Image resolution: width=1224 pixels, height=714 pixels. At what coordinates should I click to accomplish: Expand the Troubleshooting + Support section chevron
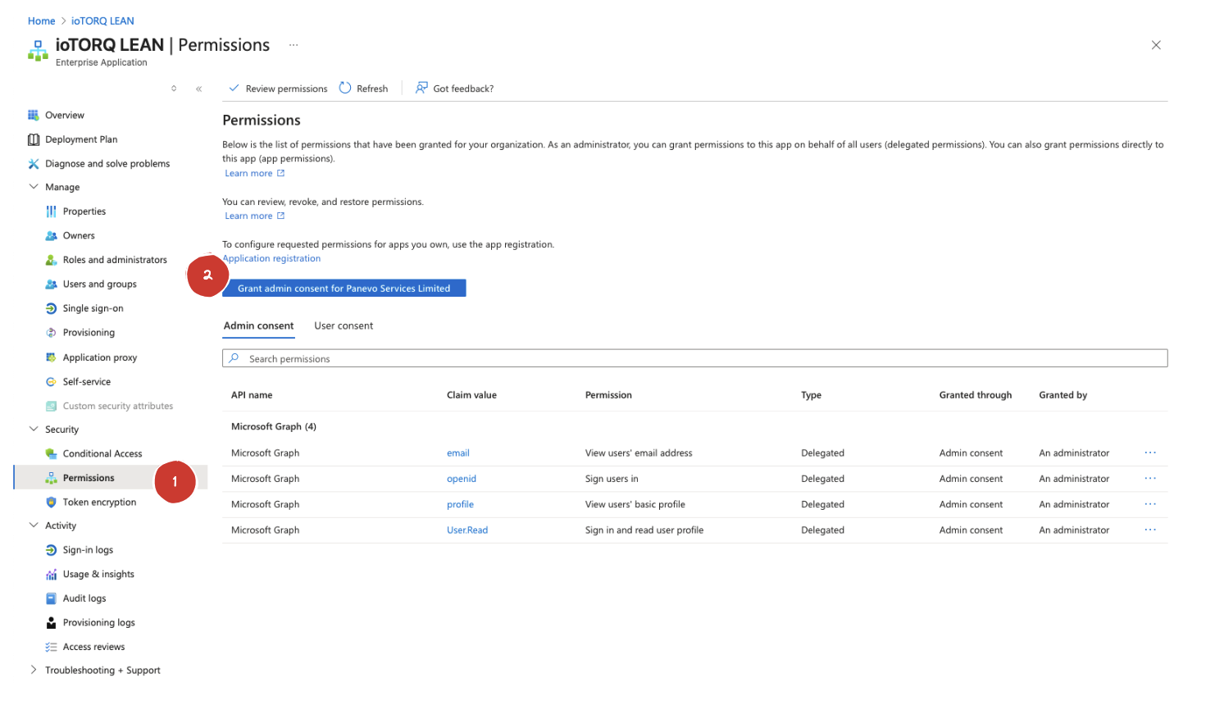[34, 670]
